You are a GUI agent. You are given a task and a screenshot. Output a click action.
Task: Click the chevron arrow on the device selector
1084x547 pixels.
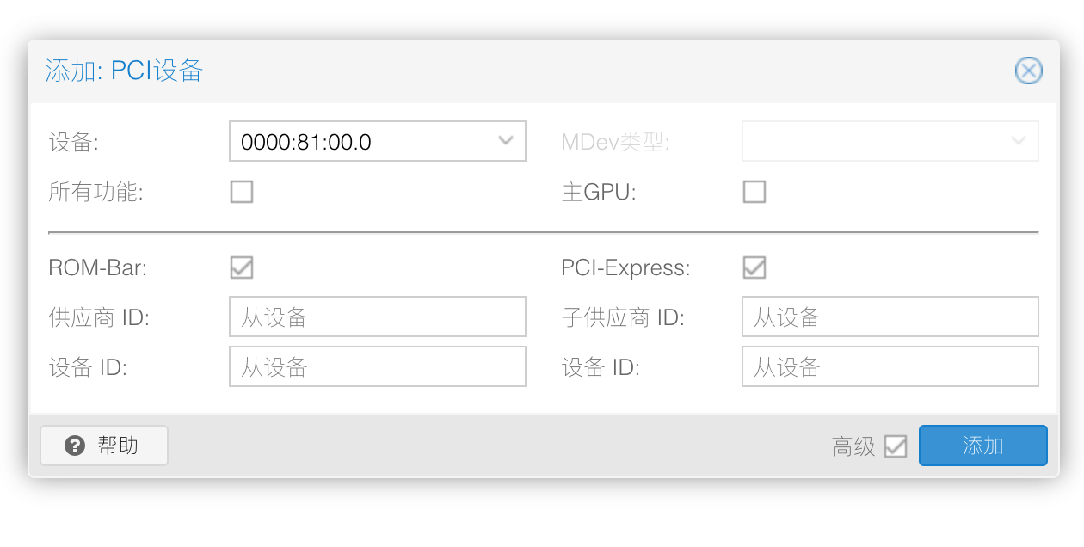[506, 140]
